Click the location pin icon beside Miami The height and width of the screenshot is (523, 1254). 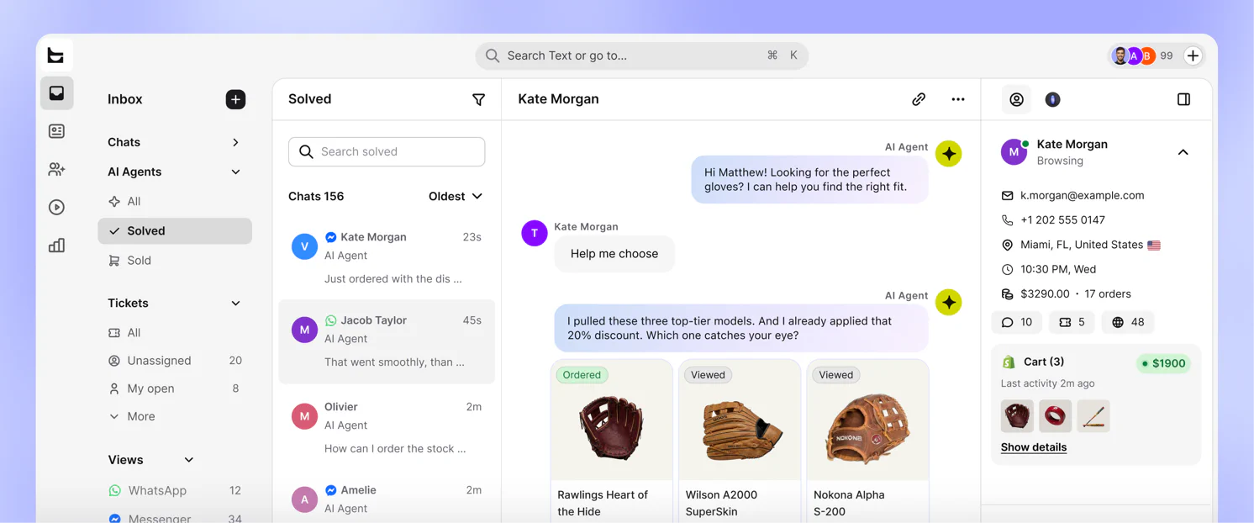1007,245
